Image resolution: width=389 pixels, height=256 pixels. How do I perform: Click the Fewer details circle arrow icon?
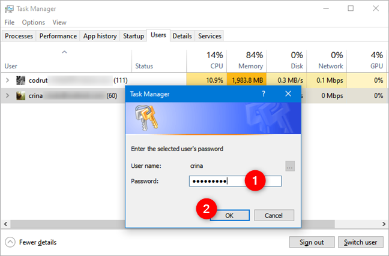click(x=10, y=242)
